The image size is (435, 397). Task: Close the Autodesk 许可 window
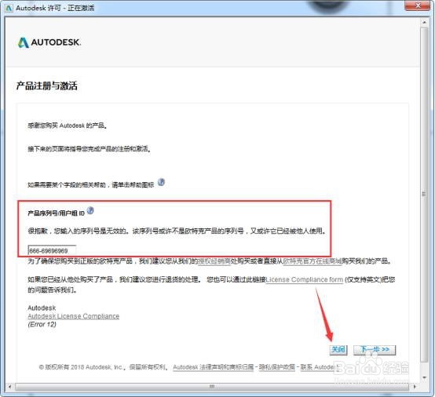pos(418,5)
